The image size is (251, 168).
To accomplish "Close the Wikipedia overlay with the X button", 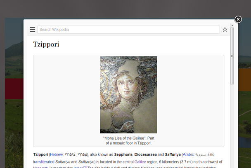I will coord(238,19).
